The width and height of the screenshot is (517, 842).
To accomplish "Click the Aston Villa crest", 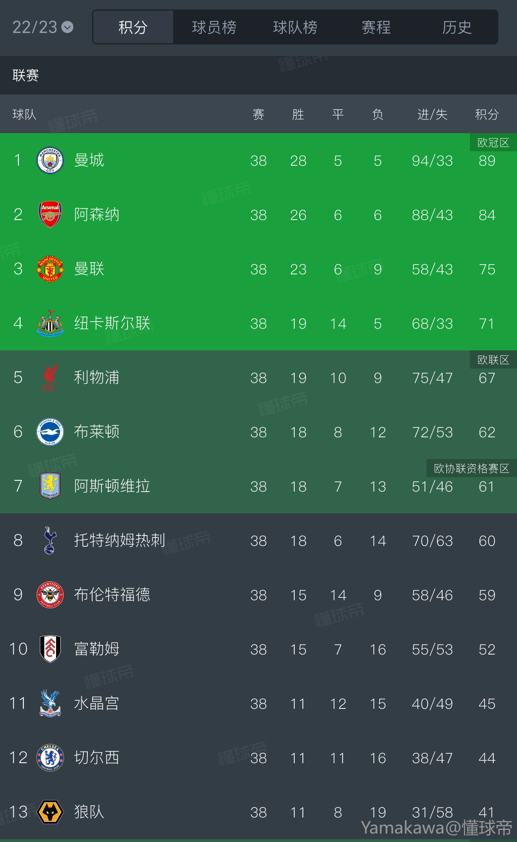I will coord(50,486).
